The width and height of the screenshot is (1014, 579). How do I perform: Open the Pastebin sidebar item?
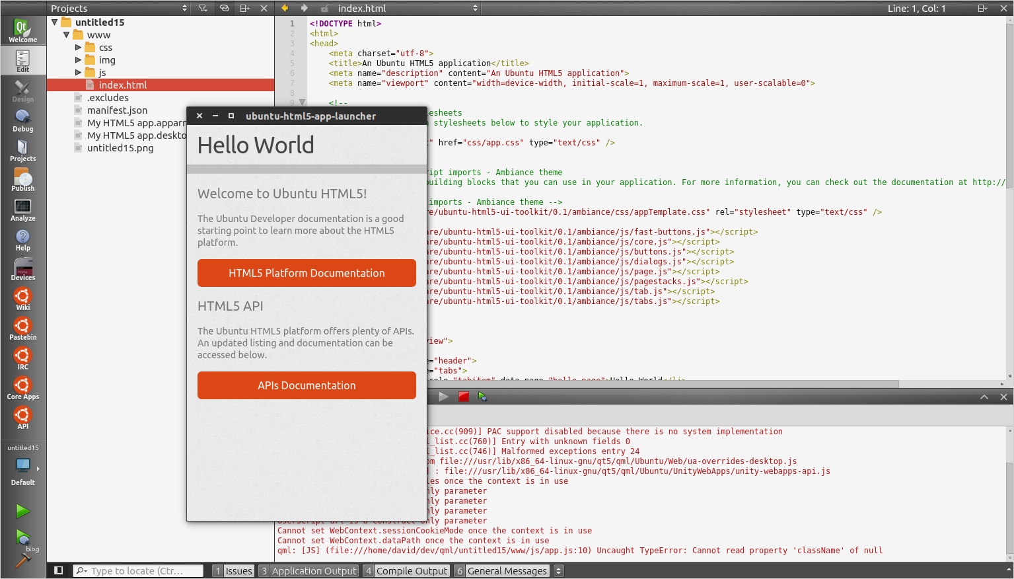(x=22, y=328)
